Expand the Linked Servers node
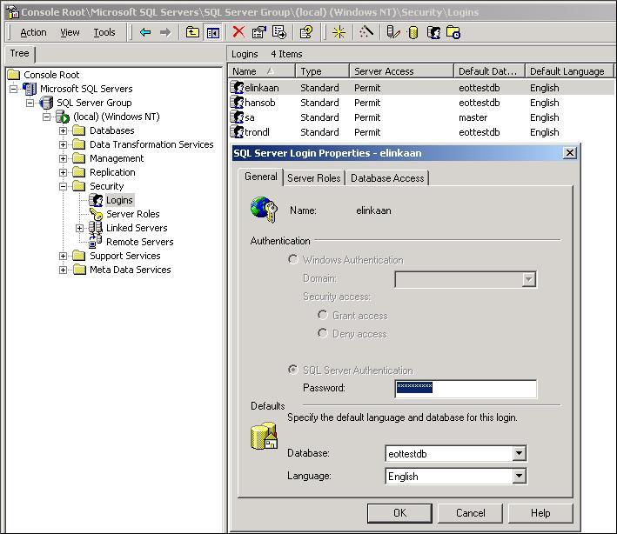This screenshot has height=534, width=617. point(79,228)
